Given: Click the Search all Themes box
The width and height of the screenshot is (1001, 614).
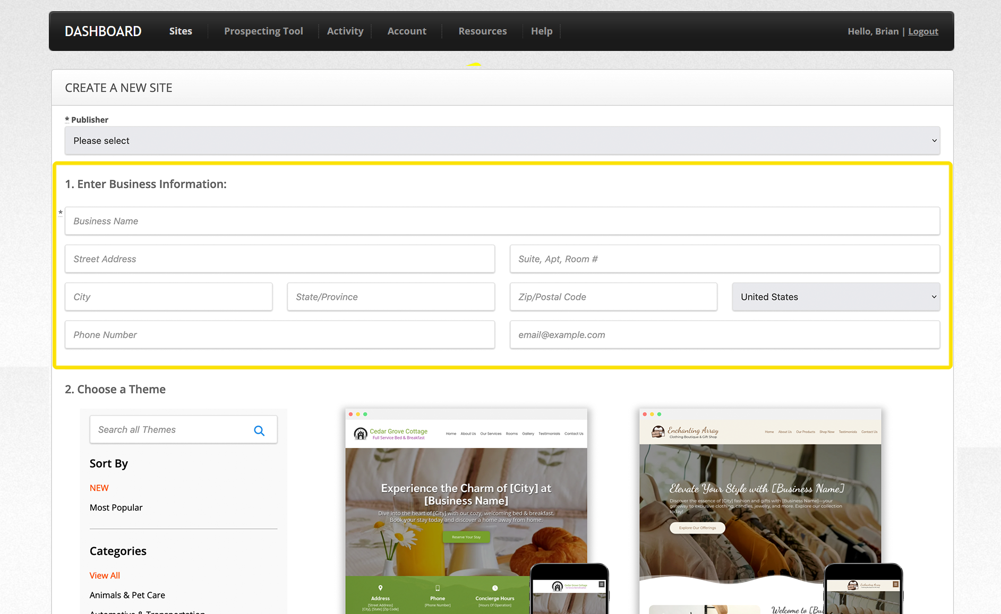Looking at the screenshot, I should tap(183, 430).
